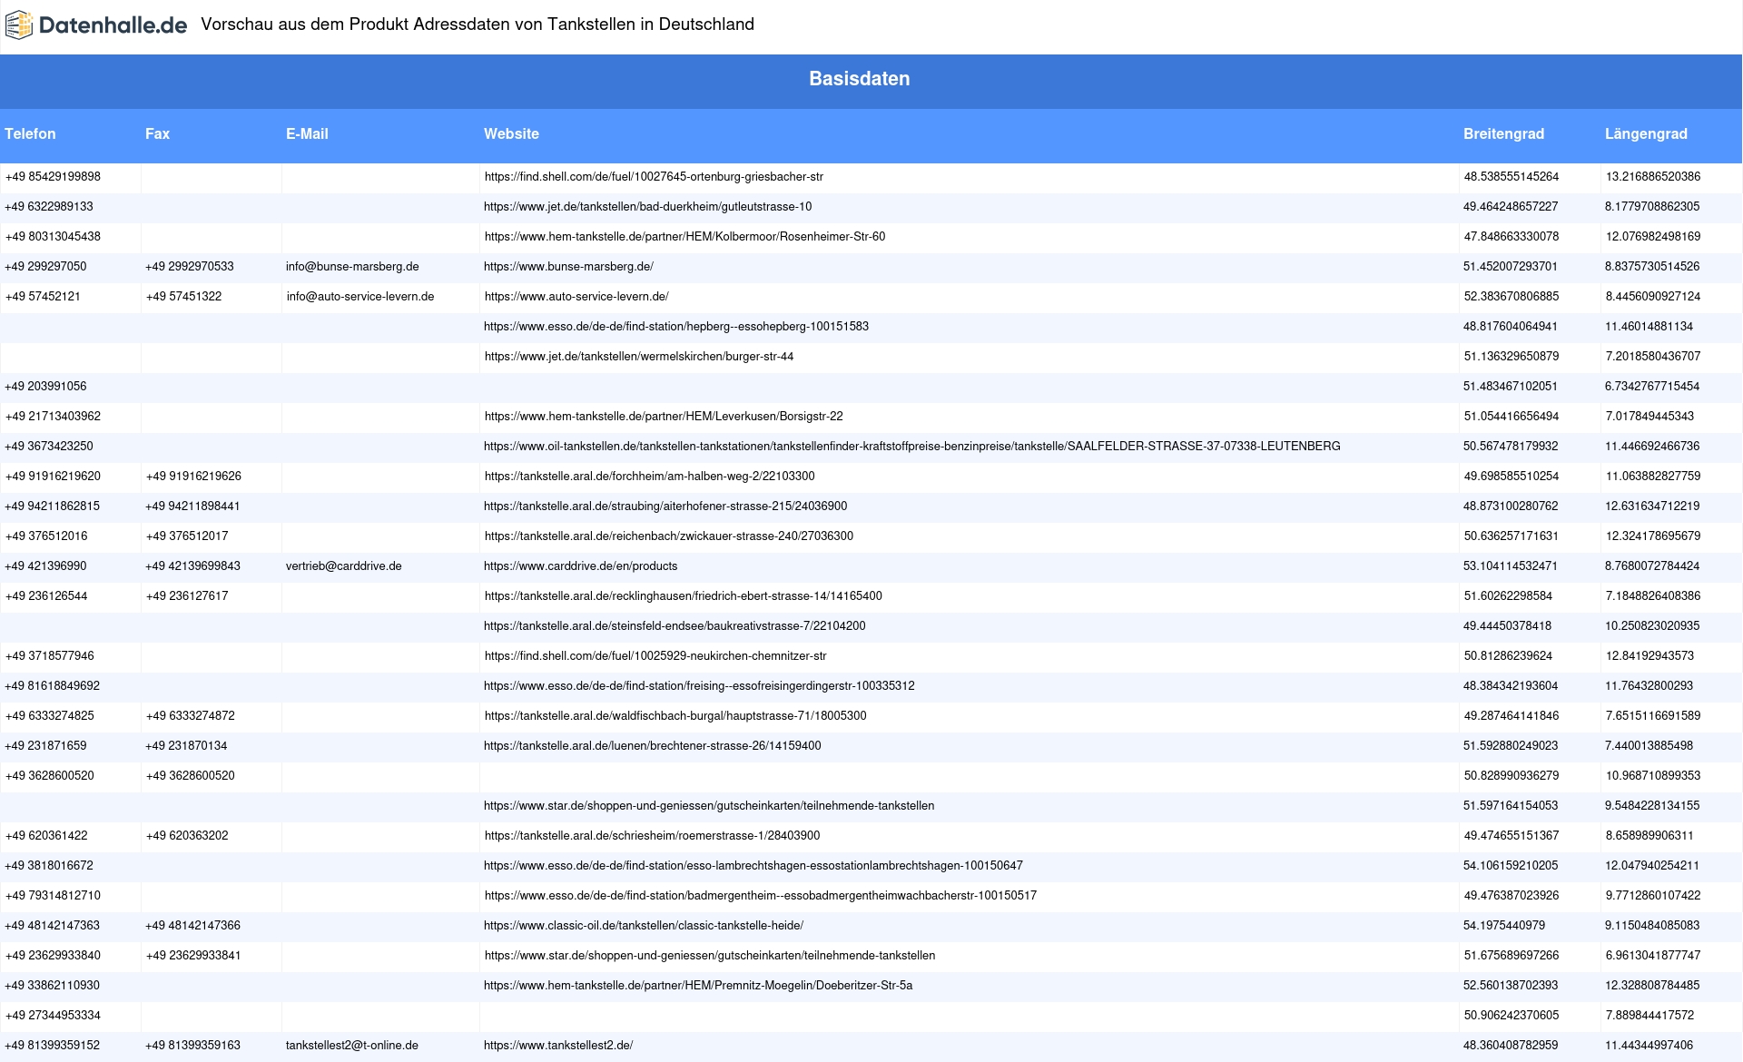This screenshot has height=1062, width=1743.
Task: Open the jet.de wermelskirchen burger-str-44 URL
Action: pyautogui.click(x=639, y=357)
